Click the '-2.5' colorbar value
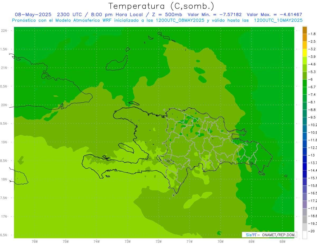 click(313, 41)
